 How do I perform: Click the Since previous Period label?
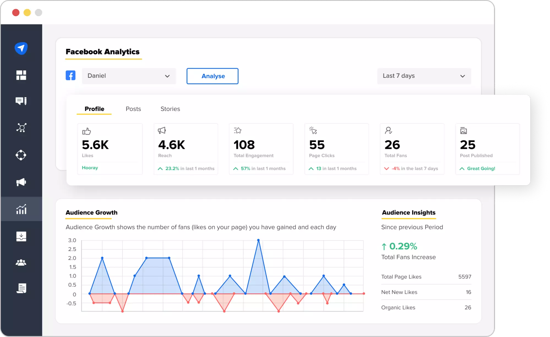tap(412, 227)
